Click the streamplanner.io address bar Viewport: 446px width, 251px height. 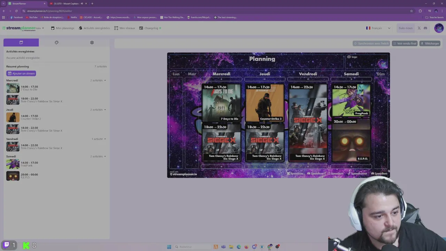click(x=216, y=11)
